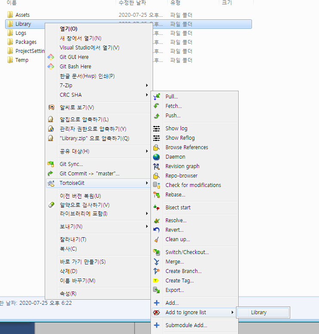Expand the 라이브러리에 포함(I) submenu arrow
The width and height of the screenshot is (319, 334).
coord(147,214)
